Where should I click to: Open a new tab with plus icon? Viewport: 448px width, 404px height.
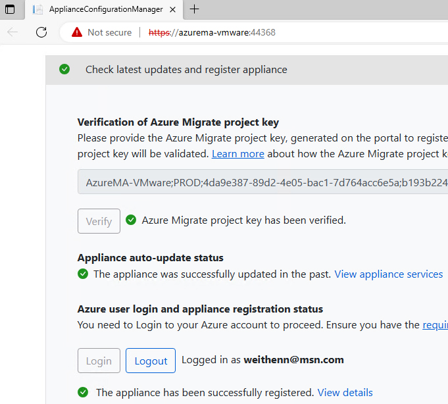[195, 9]
